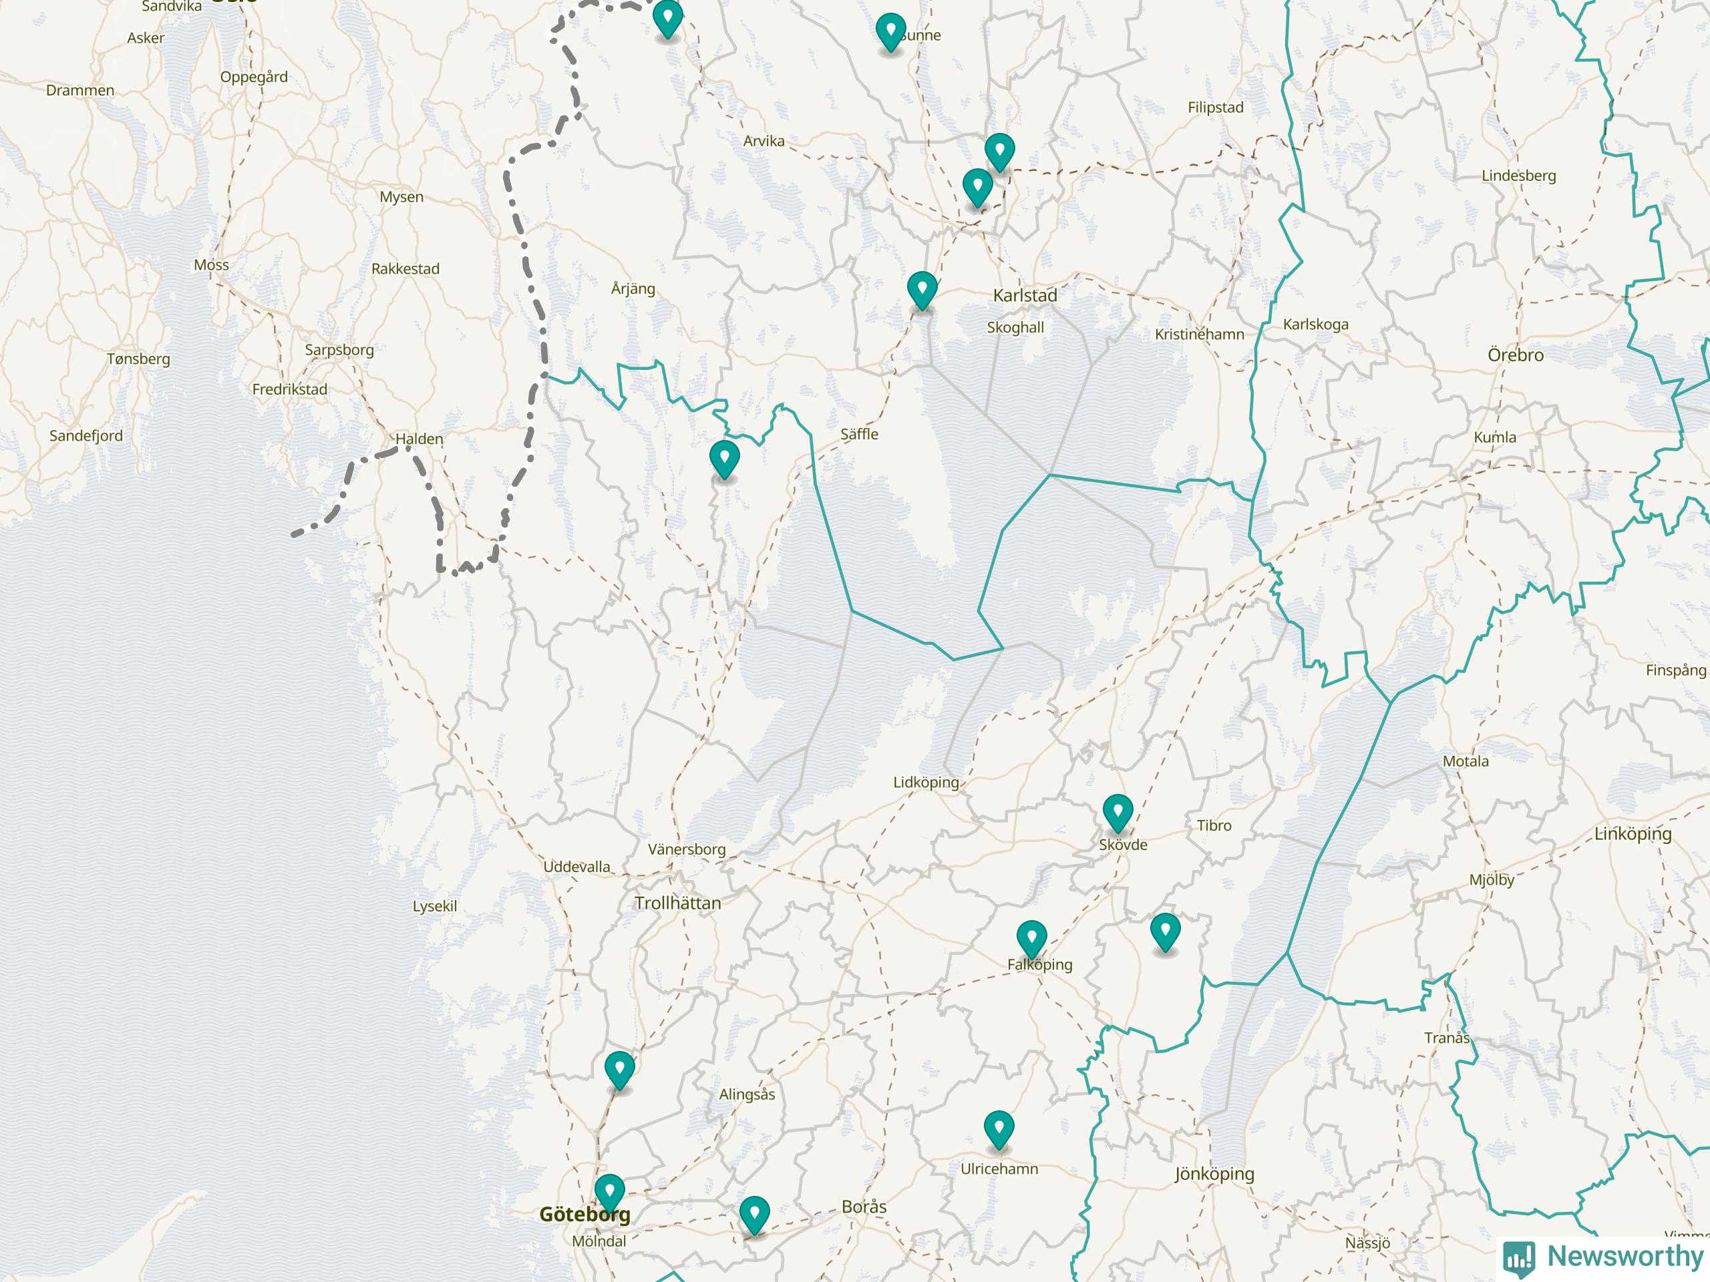
Task: Click the map pin on Göteborg
Action: (x=609, y=1191)
